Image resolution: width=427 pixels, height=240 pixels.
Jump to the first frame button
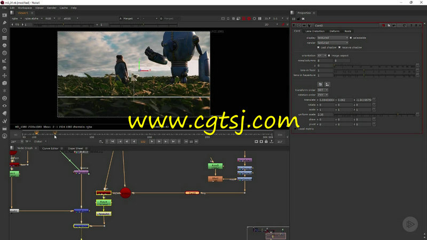click(113, 141)
